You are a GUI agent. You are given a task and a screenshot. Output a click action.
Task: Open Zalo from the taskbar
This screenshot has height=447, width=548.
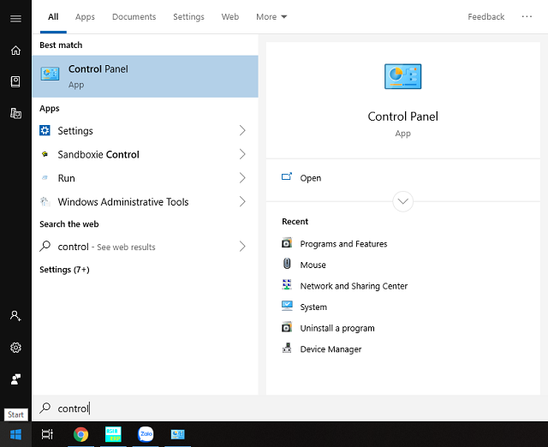[146, 434]
